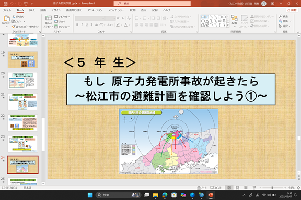301x200 pixels.
Task: Toggle bulleted list
Action: 137,18
